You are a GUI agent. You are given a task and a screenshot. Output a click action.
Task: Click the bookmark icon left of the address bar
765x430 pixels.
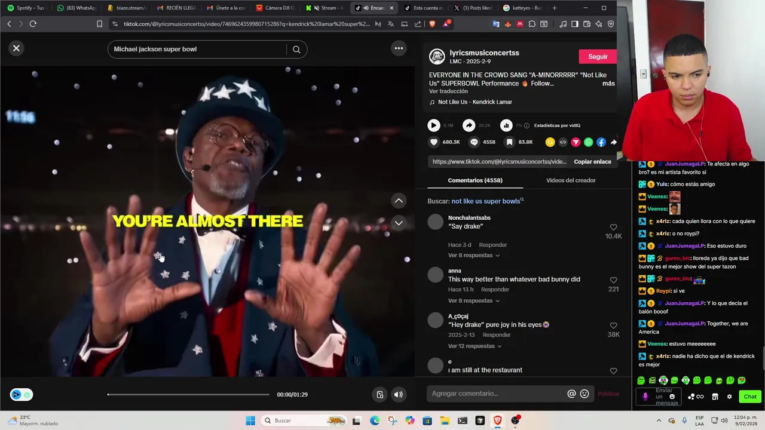point(99,24)
